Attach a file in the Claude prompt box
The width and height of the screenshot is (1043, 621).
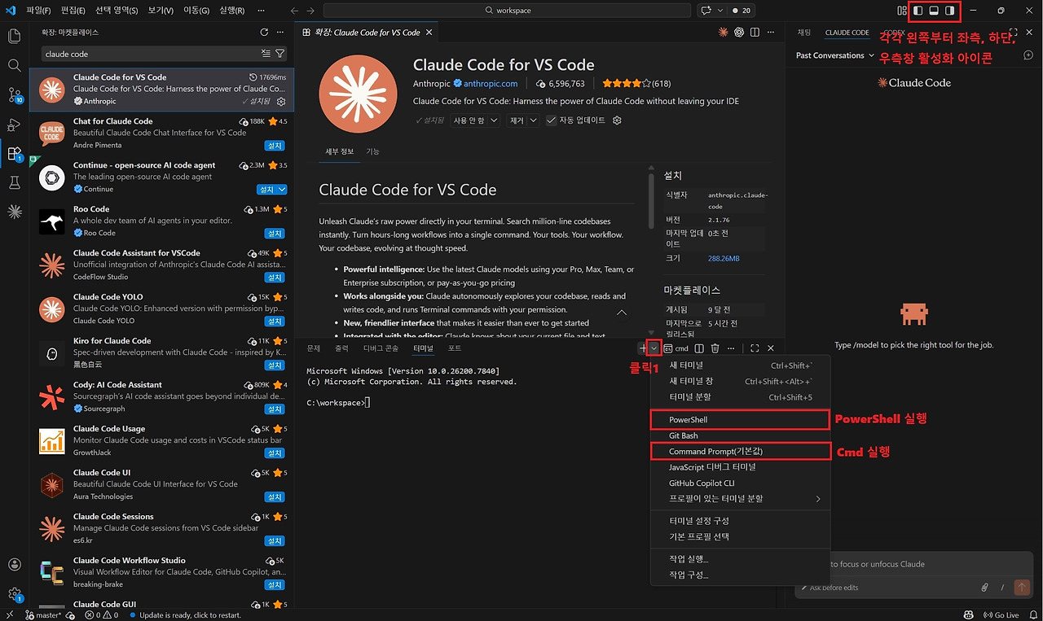tap(984, 587)
